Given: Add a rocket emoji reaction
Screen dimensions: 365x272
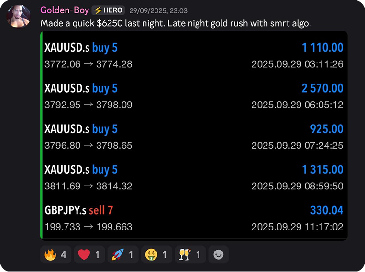Looking at the screenshot, I should coord(123,254).
